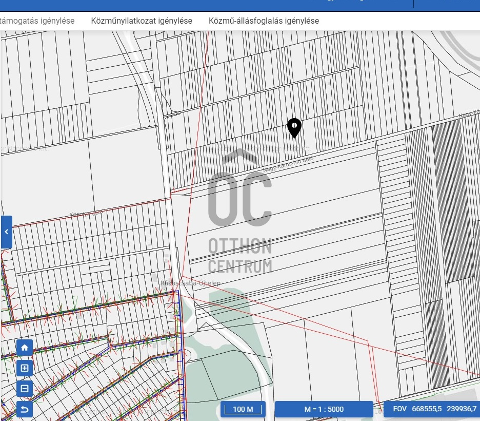This screenshot has height=421, width=480.
Task: Click the Nagy-Káros-híd dűlő street label
Action: [288, 164]
